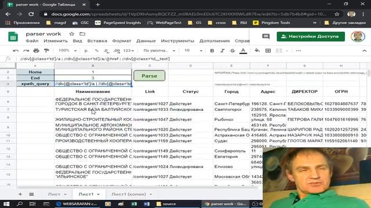Click the Undo arrow in toolbar
This screenshot has width=371, height=208.
click(x=16, y=51)
